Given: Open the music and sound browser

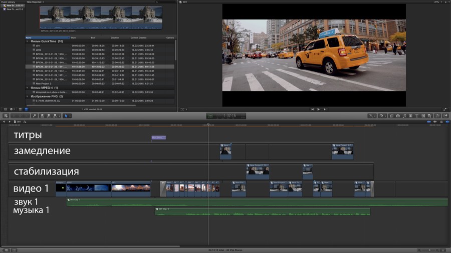Looking at the screenshot, I should click(x=404, y=116).
